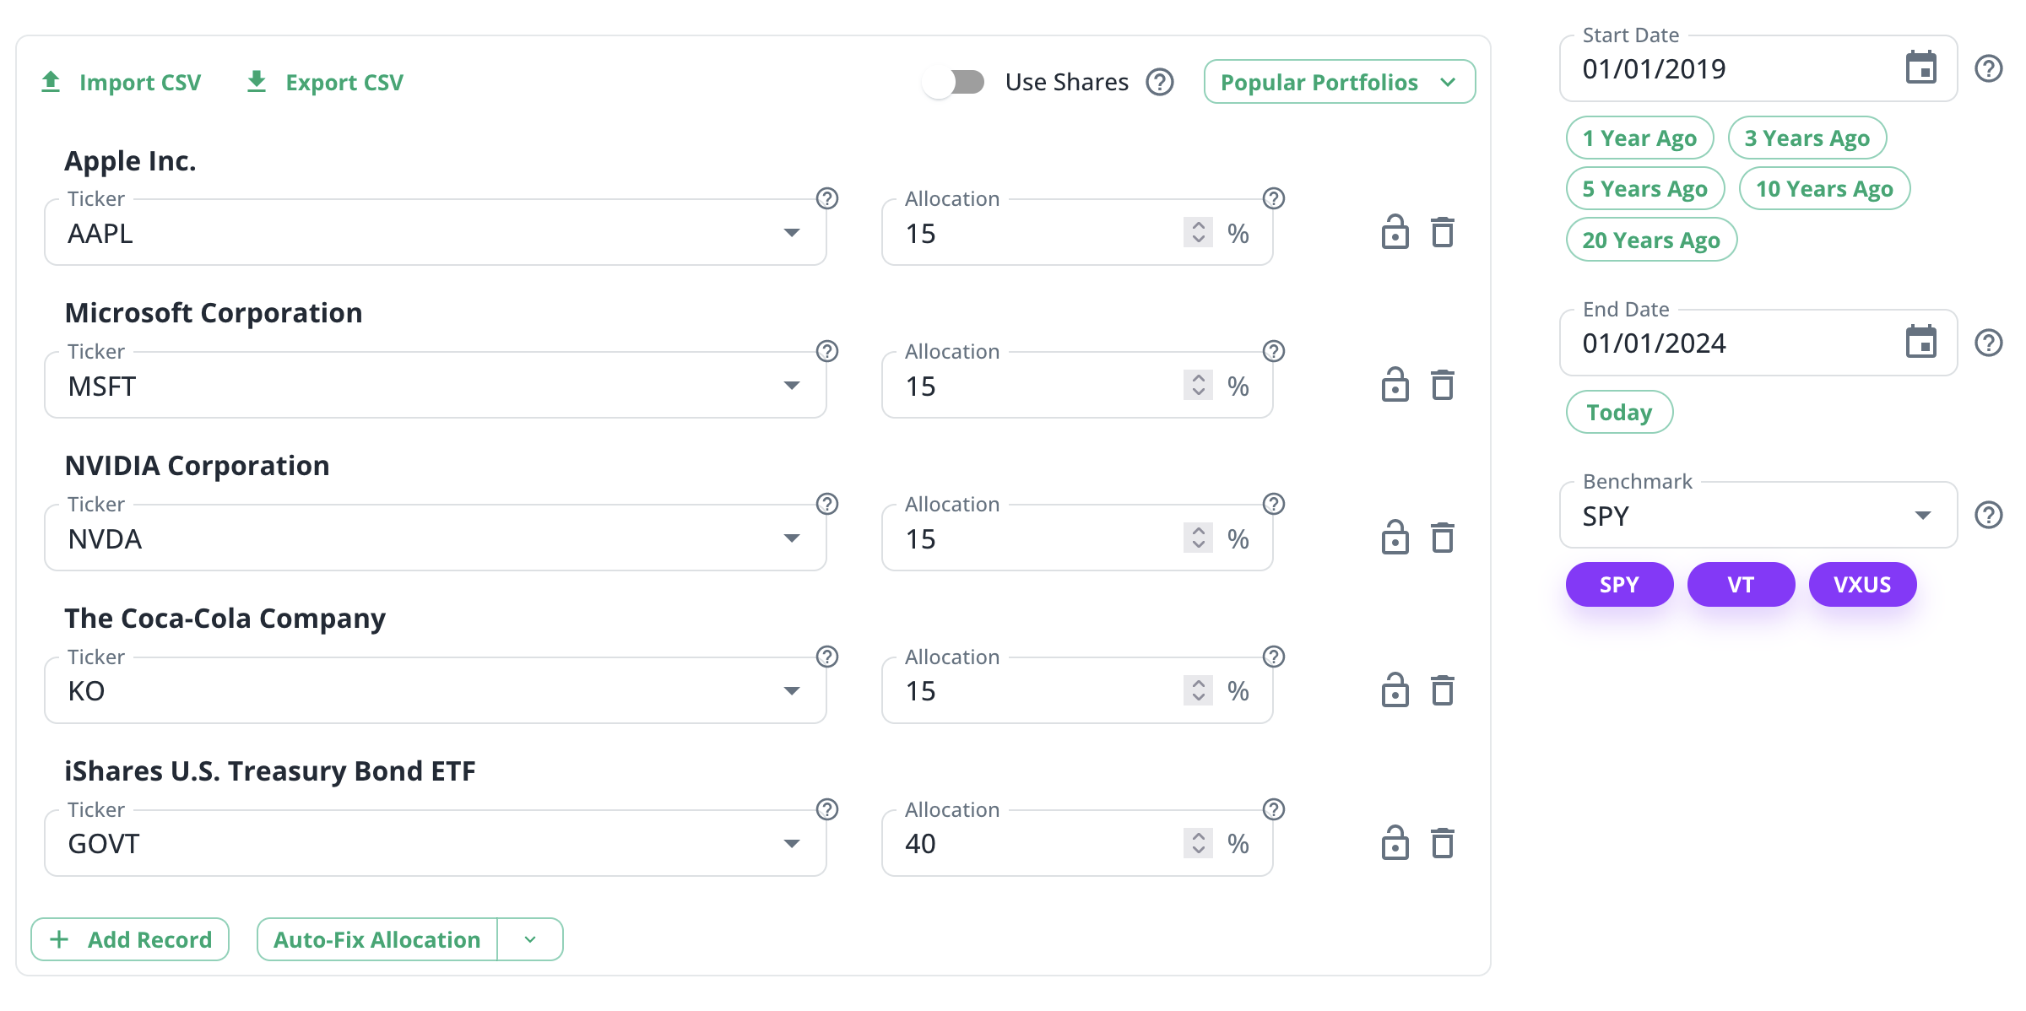This screenshot has width=2026, height=1011.
Task: Open the End Date calendar picker
Action: pos(1921,342)
